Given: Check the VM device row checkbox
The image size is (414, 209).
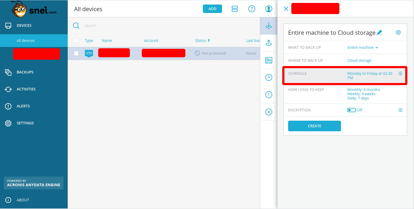Looking at the screenshot, I should (x=76, y=53).
